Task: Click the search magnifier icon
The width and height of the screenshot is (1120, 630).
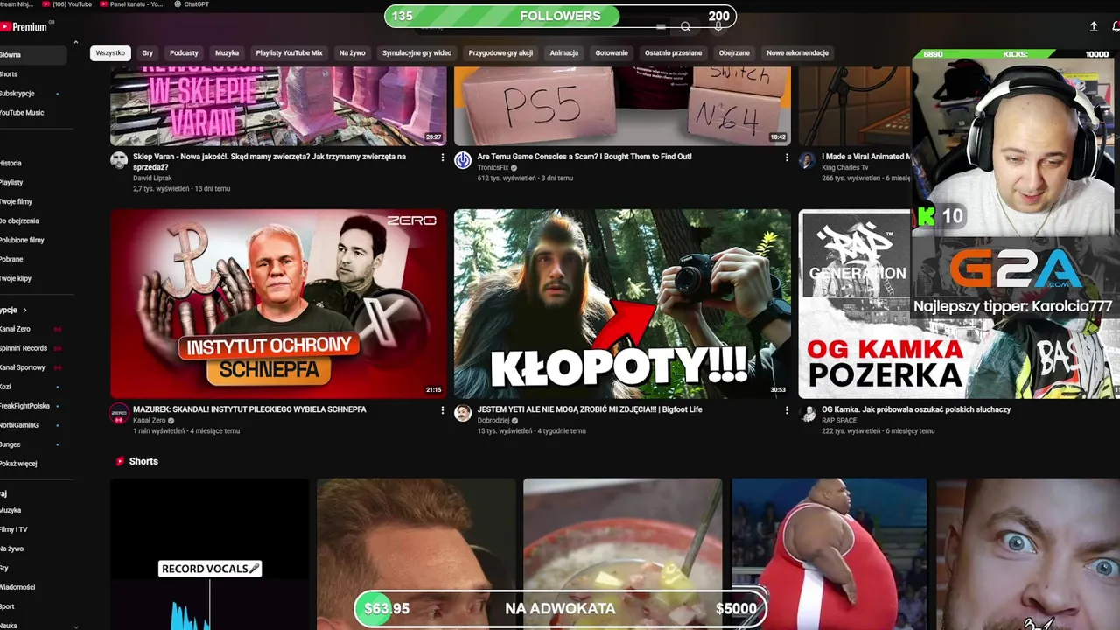Action: tap(686, 27)
